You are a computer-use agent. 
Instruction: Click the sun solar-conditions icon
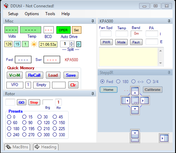(34, 44)
